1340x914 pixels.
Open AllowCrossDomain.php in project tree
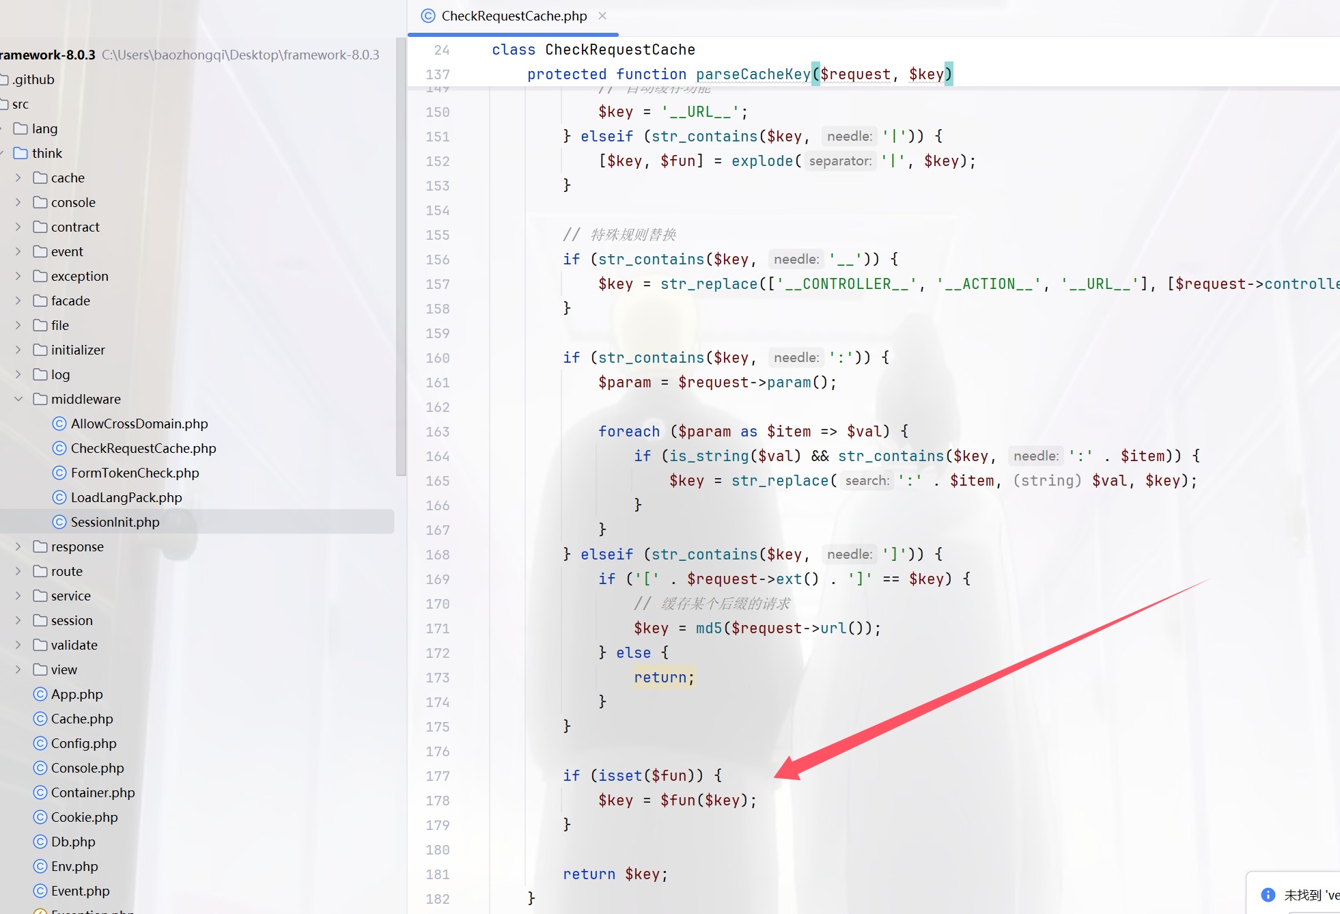(139, 424)
